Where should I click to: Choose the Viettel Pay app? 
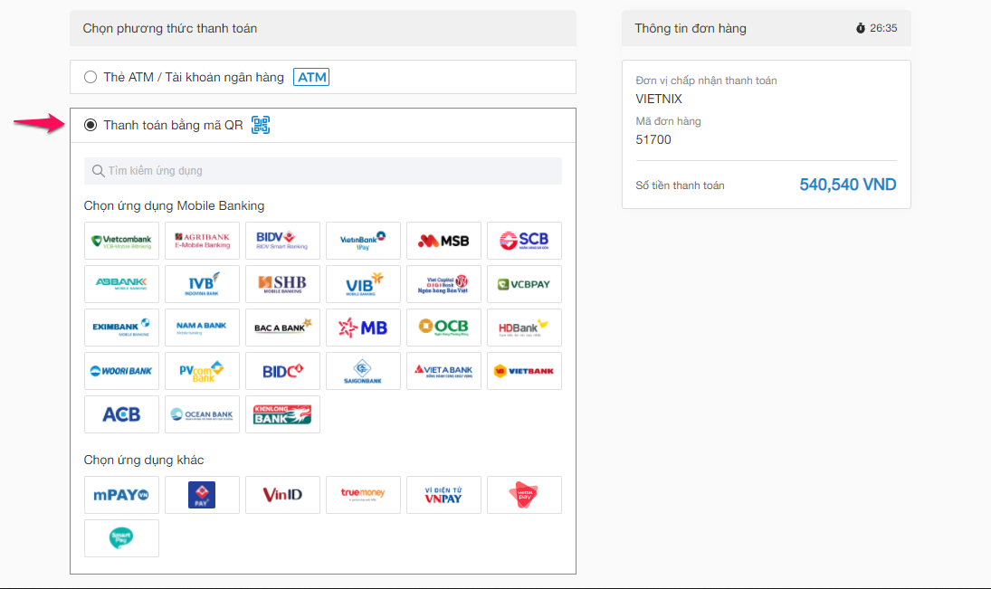pyautogui.click(x=525, y=495)
